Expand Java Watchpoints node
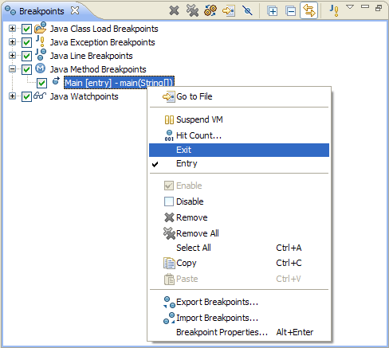Viewport: 389px width, 348px height. tap(12, 96)
